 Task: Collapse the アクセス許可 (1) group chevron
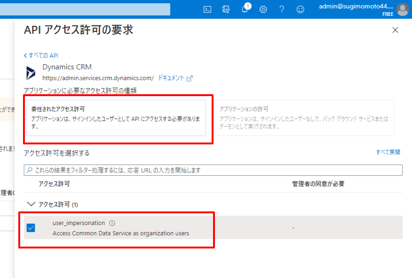(x=31, y=204)
